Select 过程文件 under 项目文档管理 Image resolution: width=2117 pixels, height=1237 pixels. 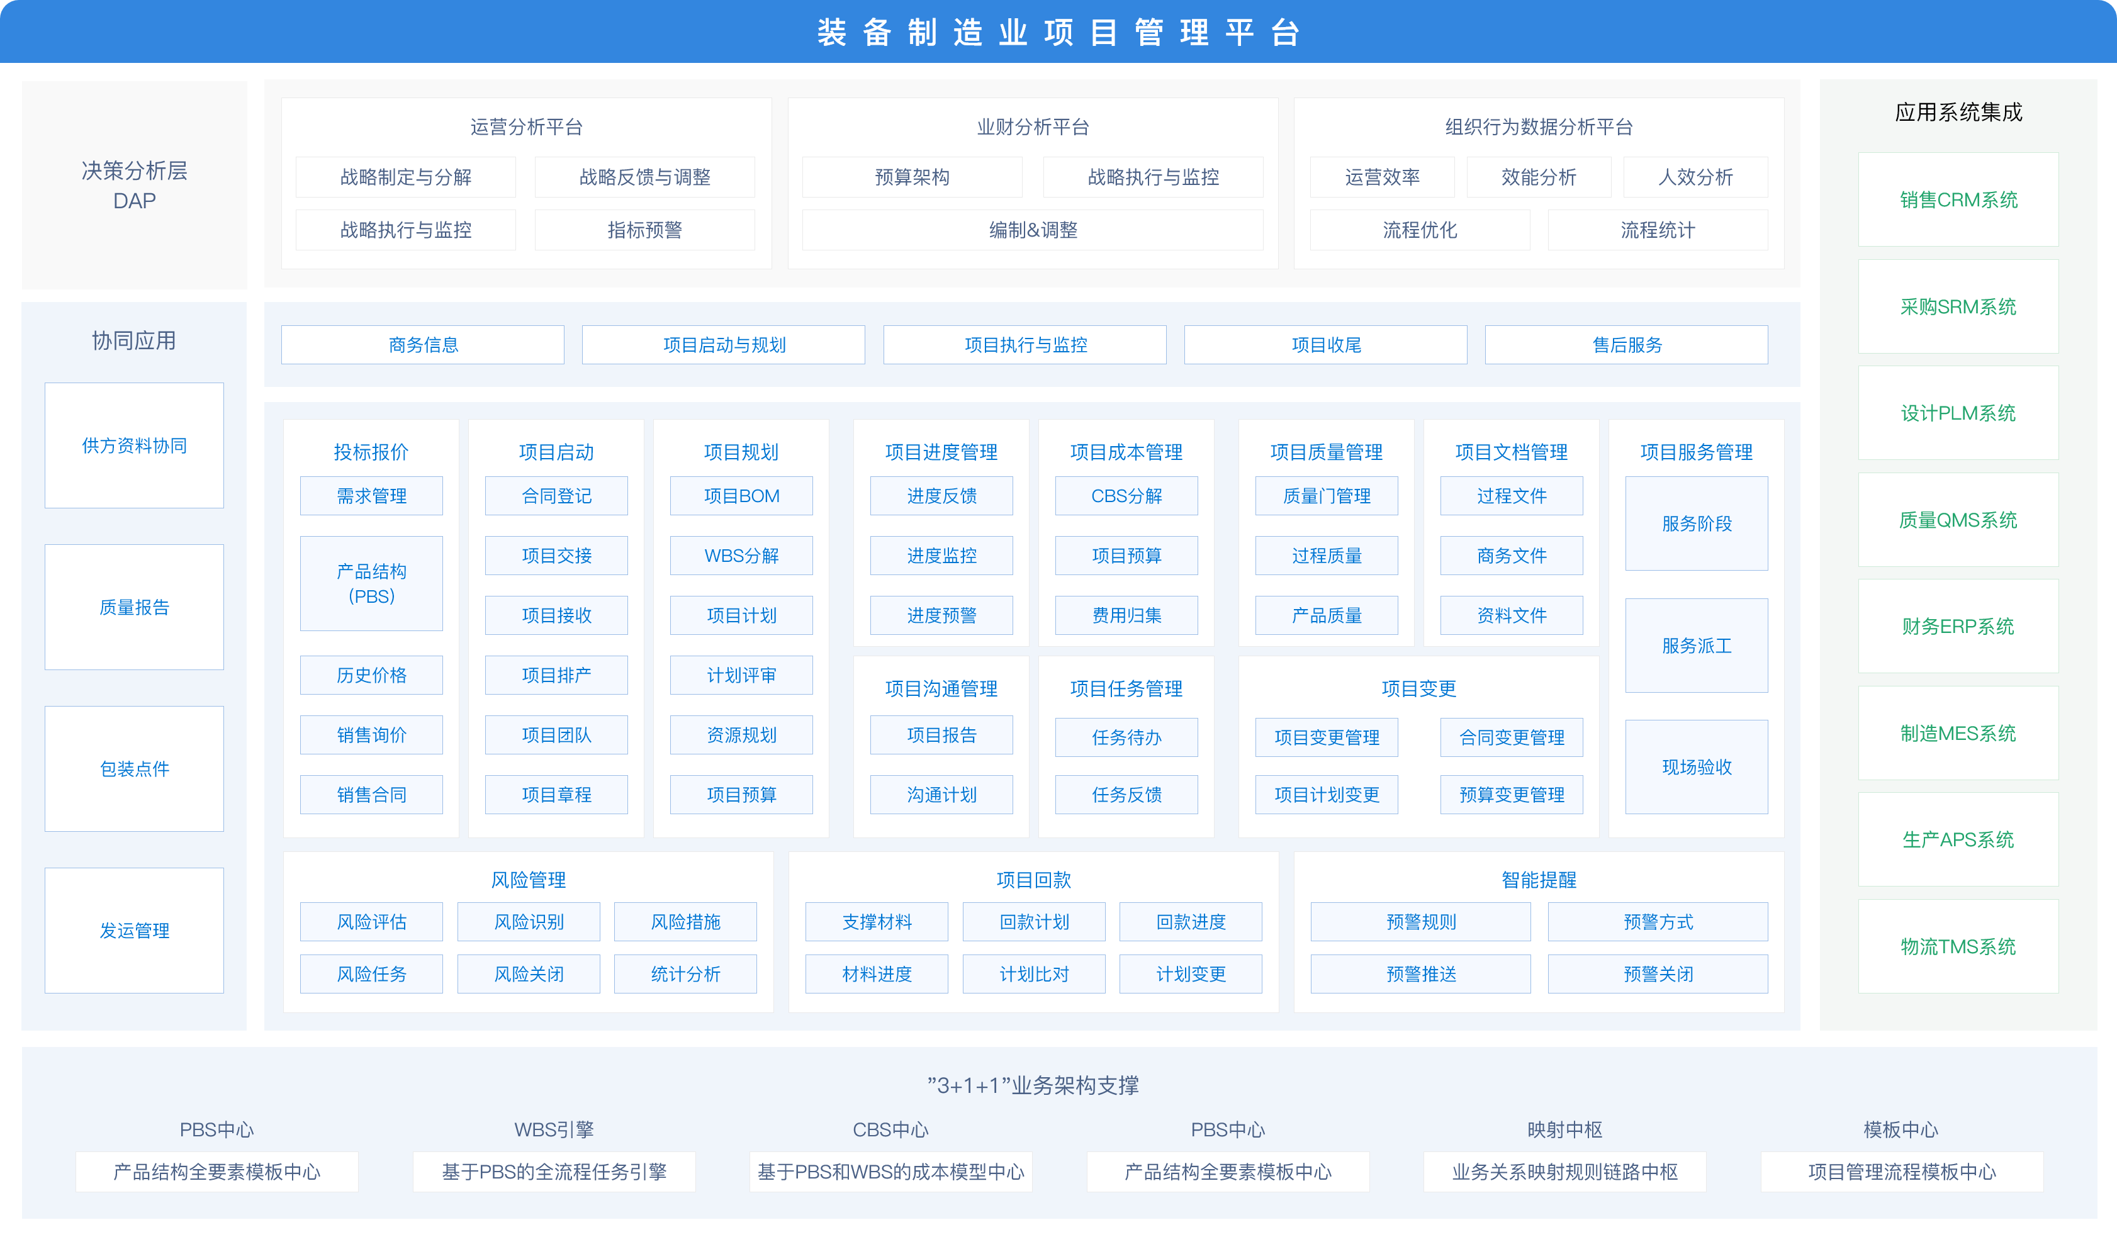point(1512,495)
